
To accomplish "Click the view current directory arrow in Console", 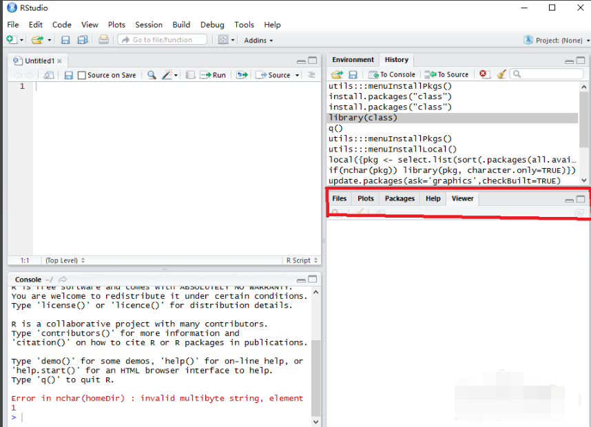I will (x=63, y=279).
